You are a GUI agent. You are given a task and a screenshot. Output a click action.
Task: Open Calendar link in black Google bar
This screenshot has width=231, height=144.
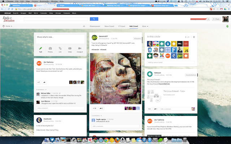point(44,13)
